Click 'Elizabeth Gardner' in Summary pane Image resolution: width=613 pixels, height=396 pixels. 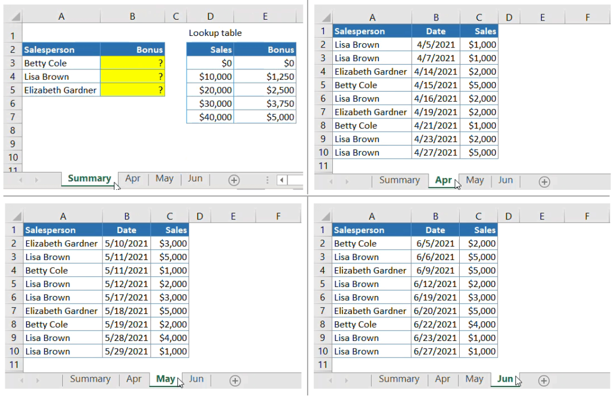click(62, 90)
